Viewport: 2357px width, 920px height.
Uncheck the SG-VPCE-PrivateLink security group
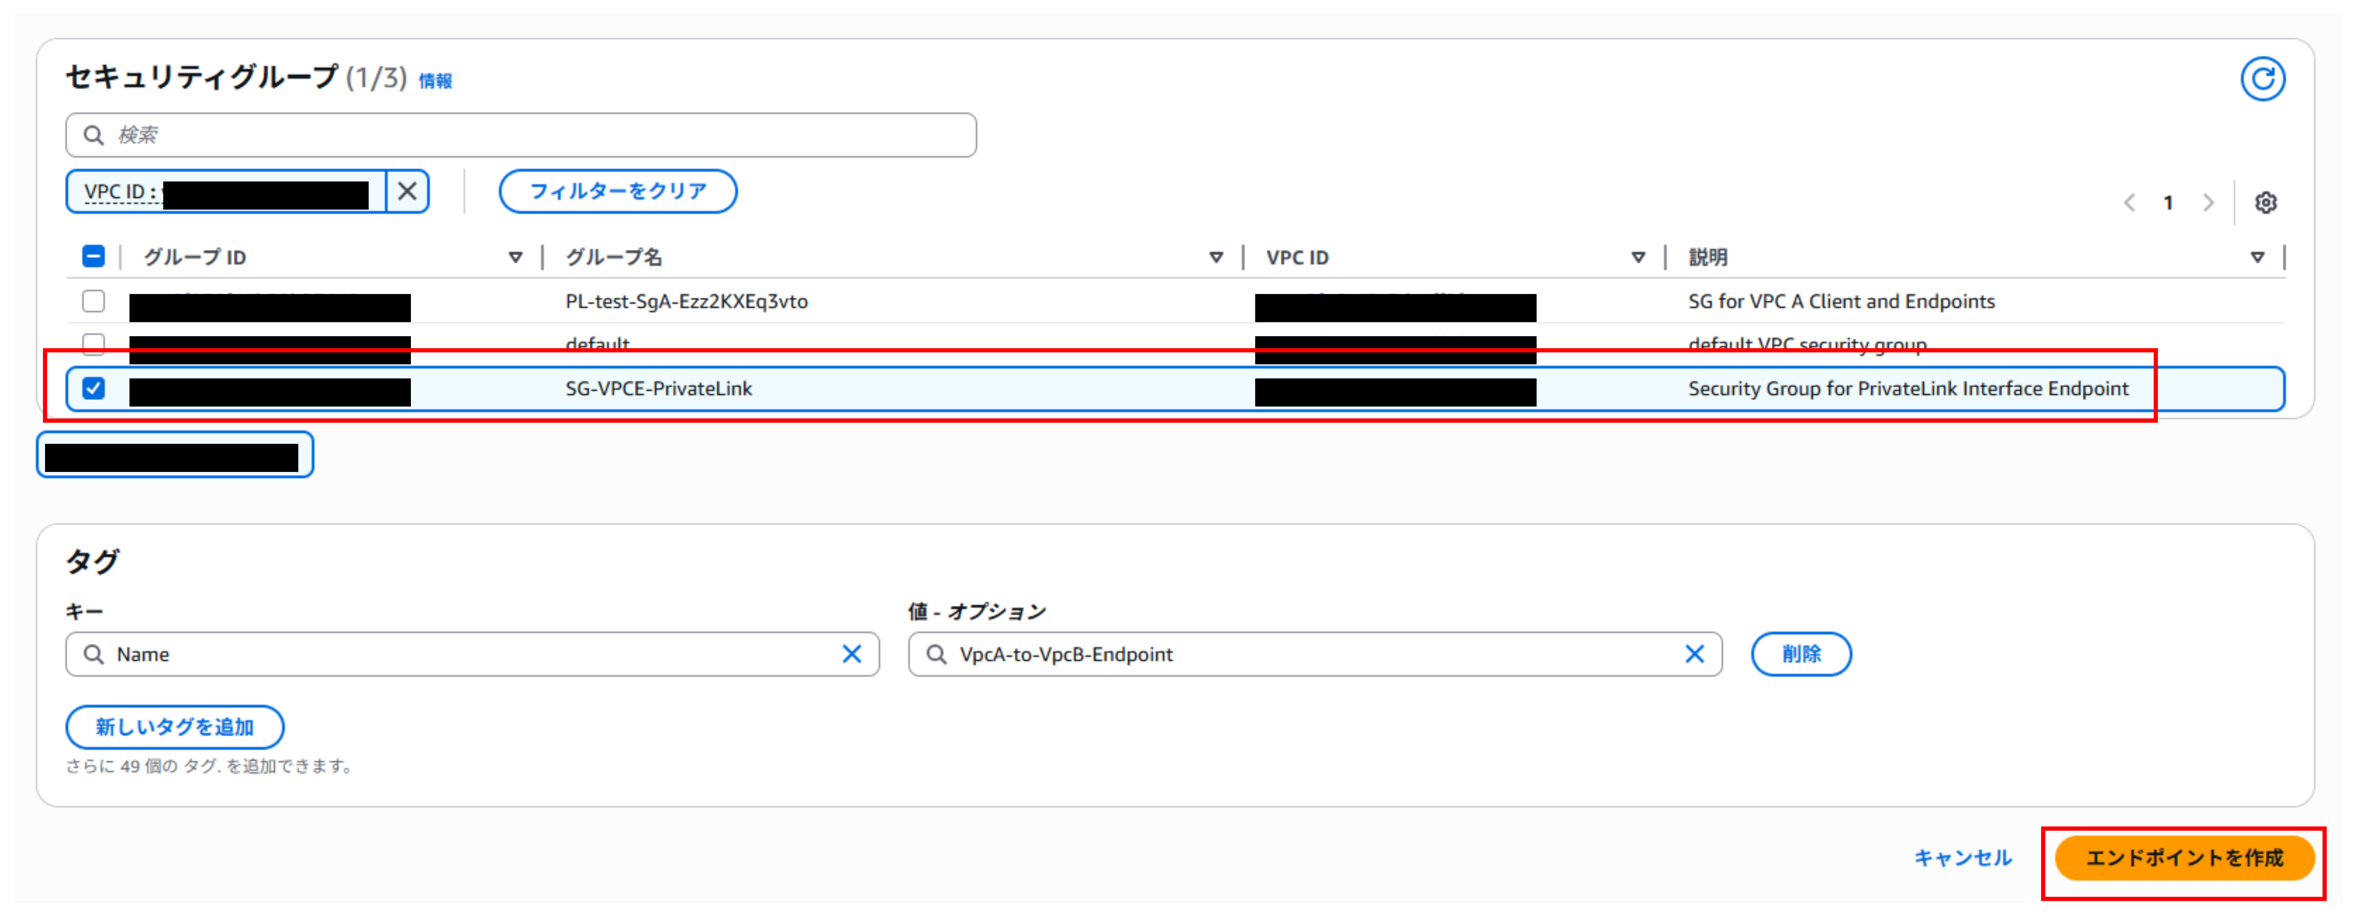93,389
